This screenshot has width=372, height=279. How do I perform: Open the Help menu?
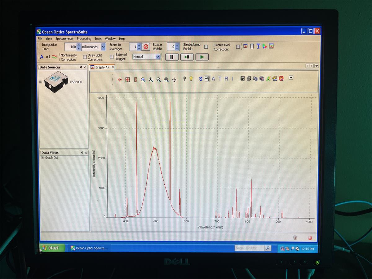122,39
